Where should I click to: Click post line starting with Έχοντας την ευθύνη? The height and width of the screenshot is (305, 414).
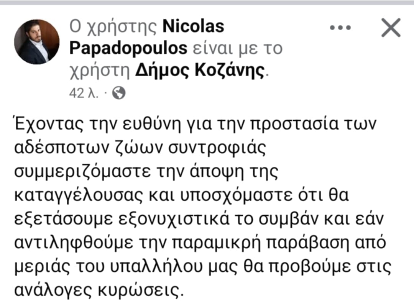[x=195, y=124]
